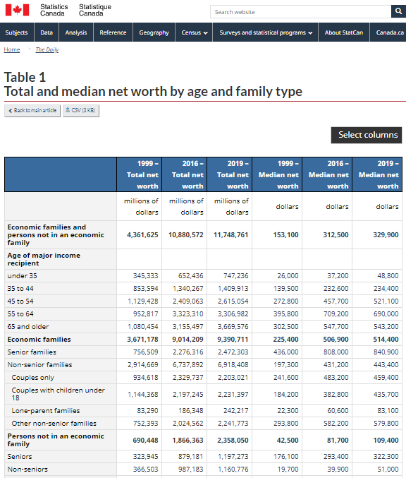Click the 2016 Median net worth header
406x478 pixels.
(327, 174)
